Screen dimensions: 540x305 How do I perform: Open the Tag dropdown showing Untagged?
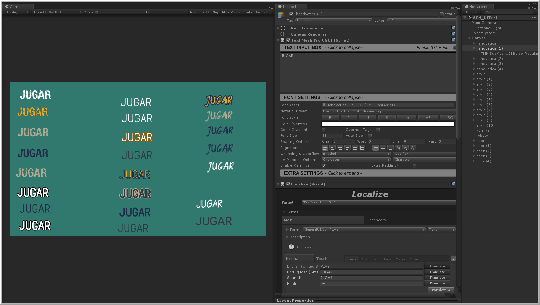click(x=333, y=21)
